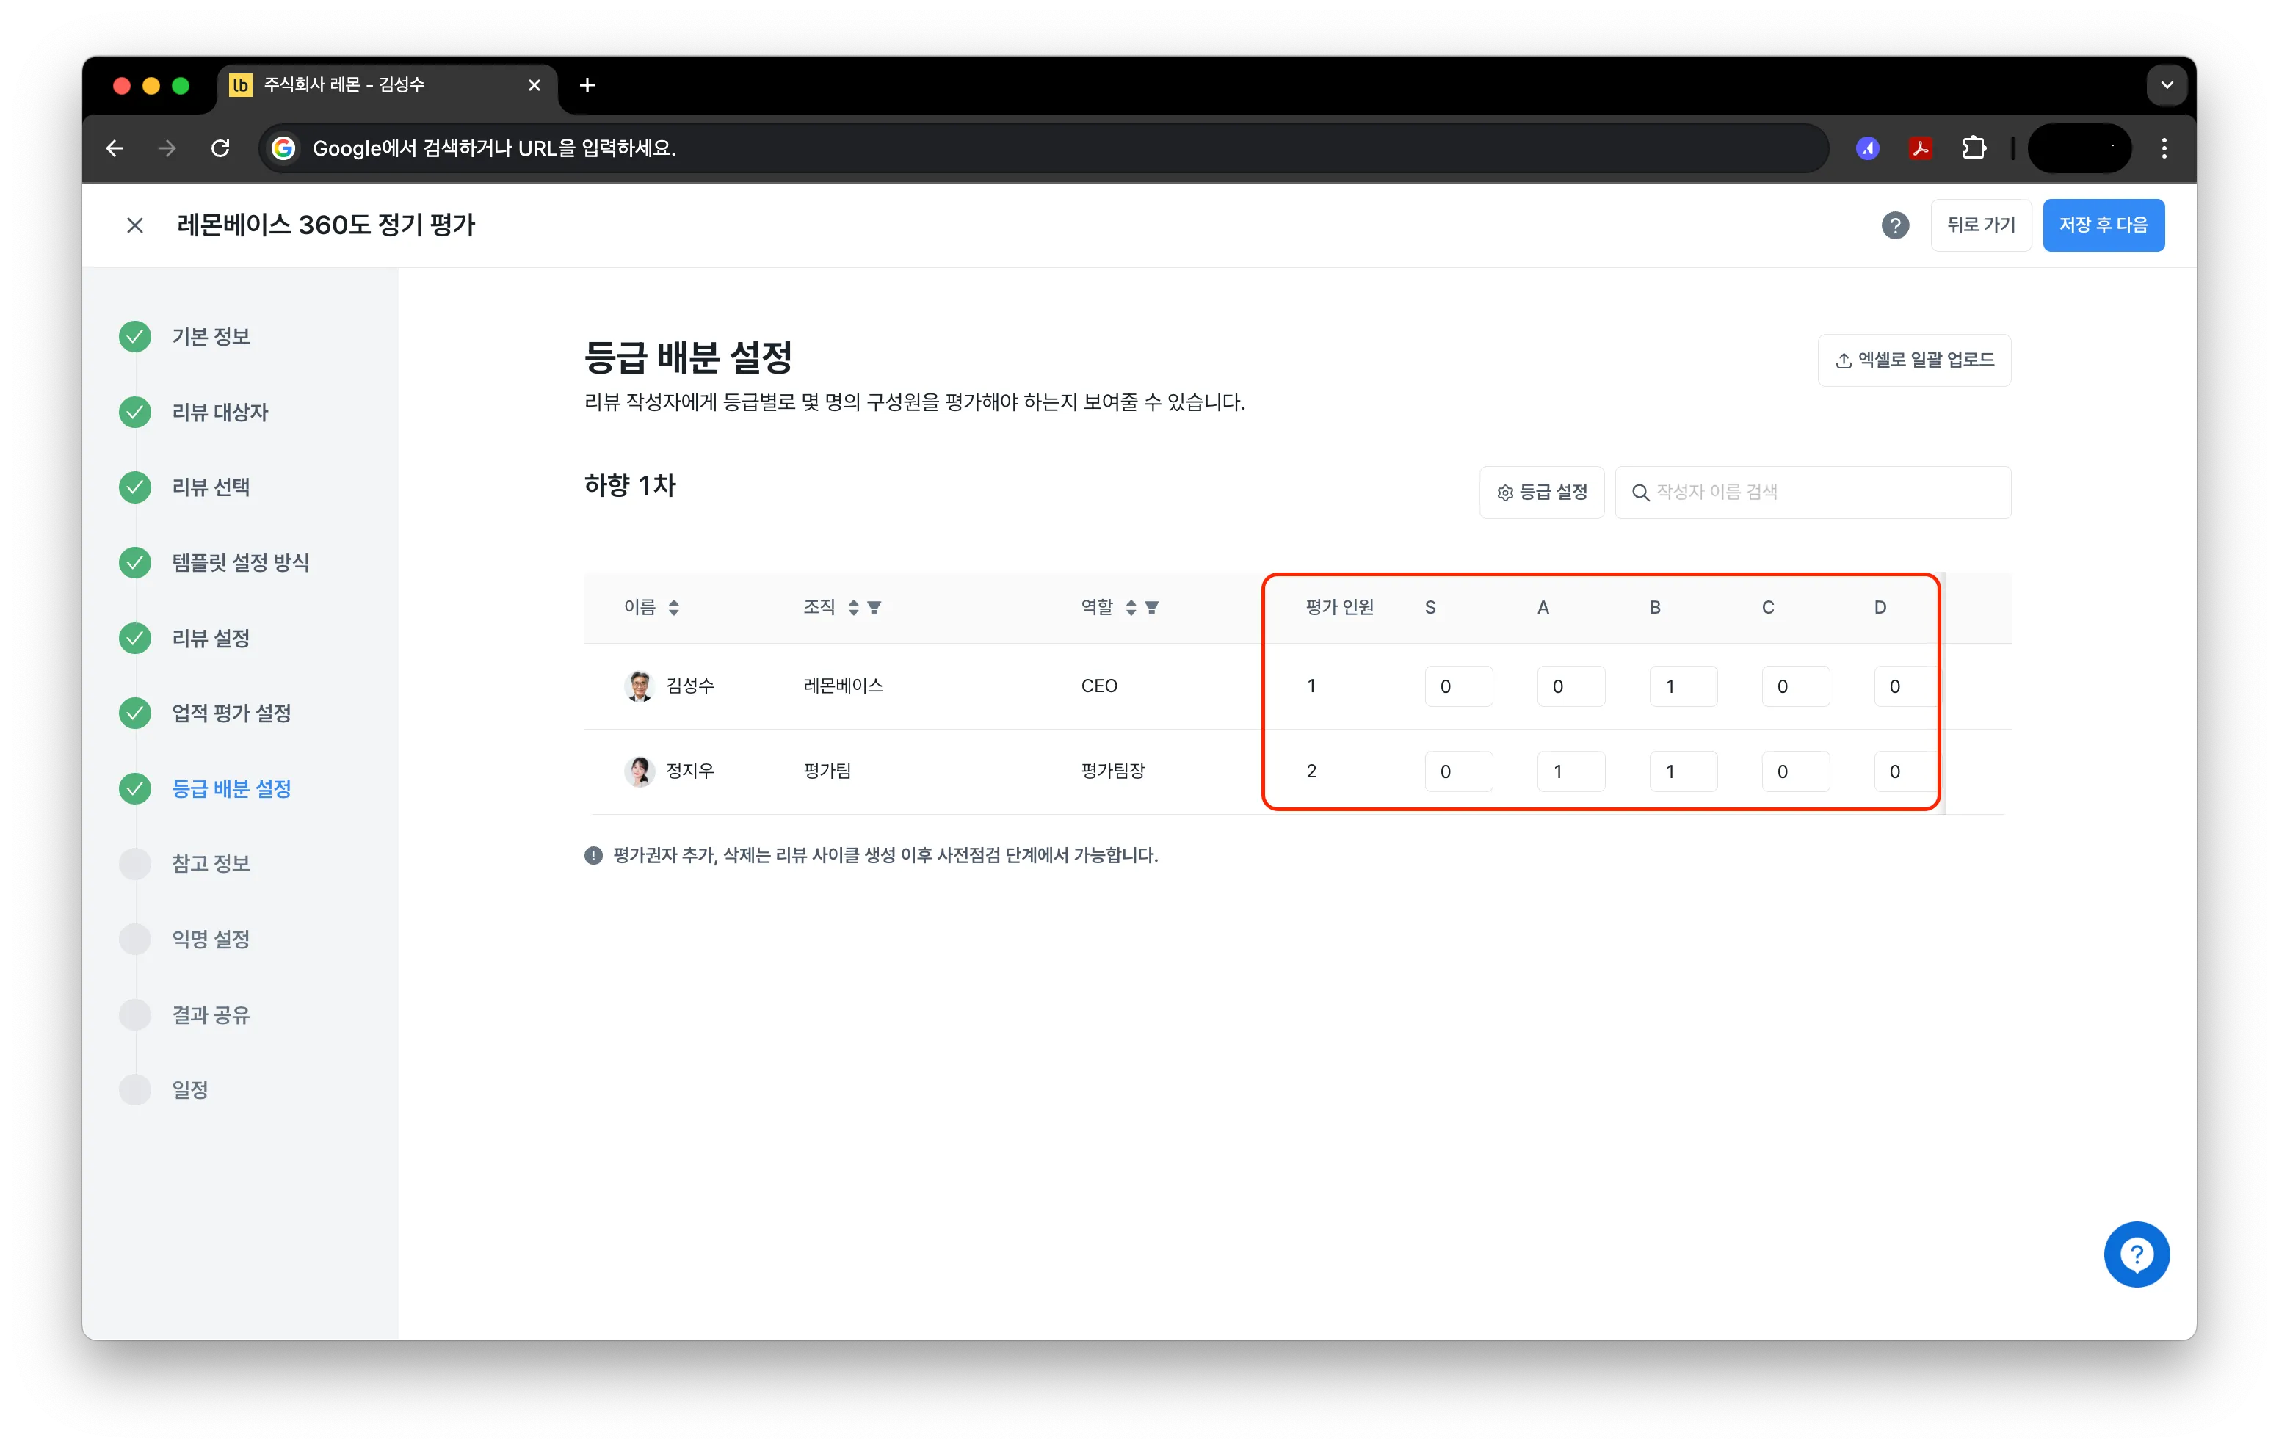
Task: Select C grade field for 정지우
Action: click(1795, 771)
